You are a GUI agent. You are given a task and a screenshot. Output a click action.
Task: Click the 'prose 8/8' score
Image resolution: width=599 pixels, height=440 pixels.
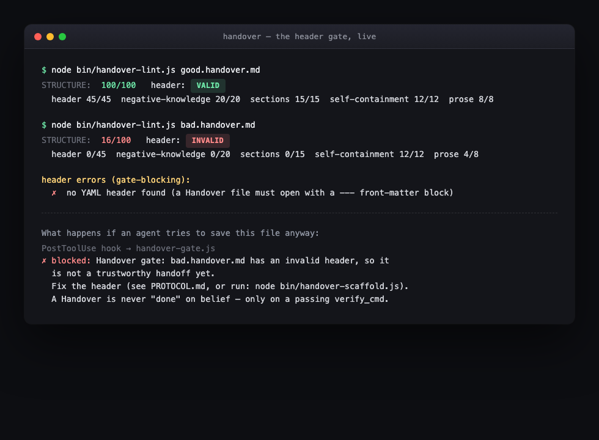pyautogui.click(x=471, y=99)
